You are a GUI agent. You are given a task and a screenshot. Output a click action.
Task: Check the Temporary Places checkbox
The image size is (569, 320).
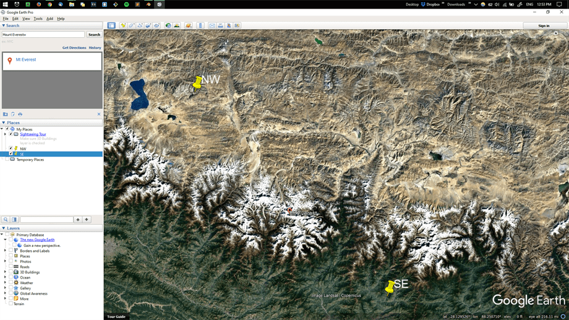(7, 159)
